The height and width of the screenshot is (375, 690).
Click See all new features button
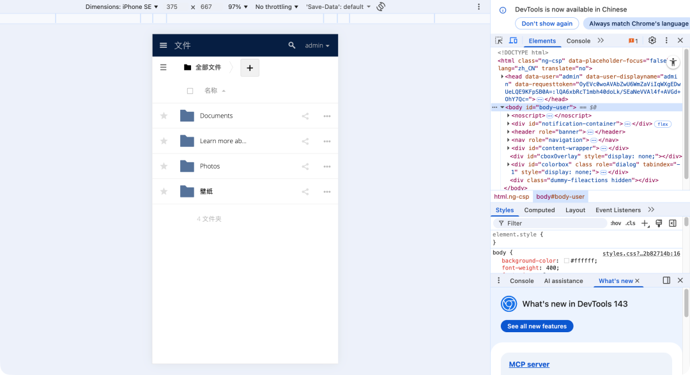pos(537,326)
